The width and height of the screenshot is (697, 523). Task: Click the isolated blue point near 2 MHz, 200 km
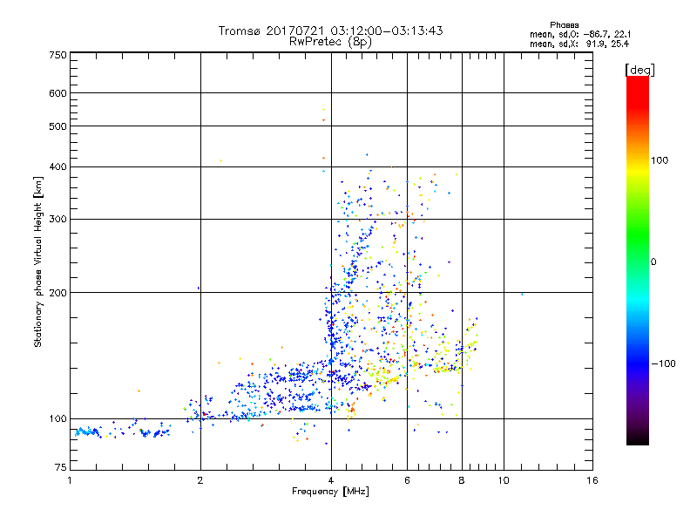coord(199,289)
